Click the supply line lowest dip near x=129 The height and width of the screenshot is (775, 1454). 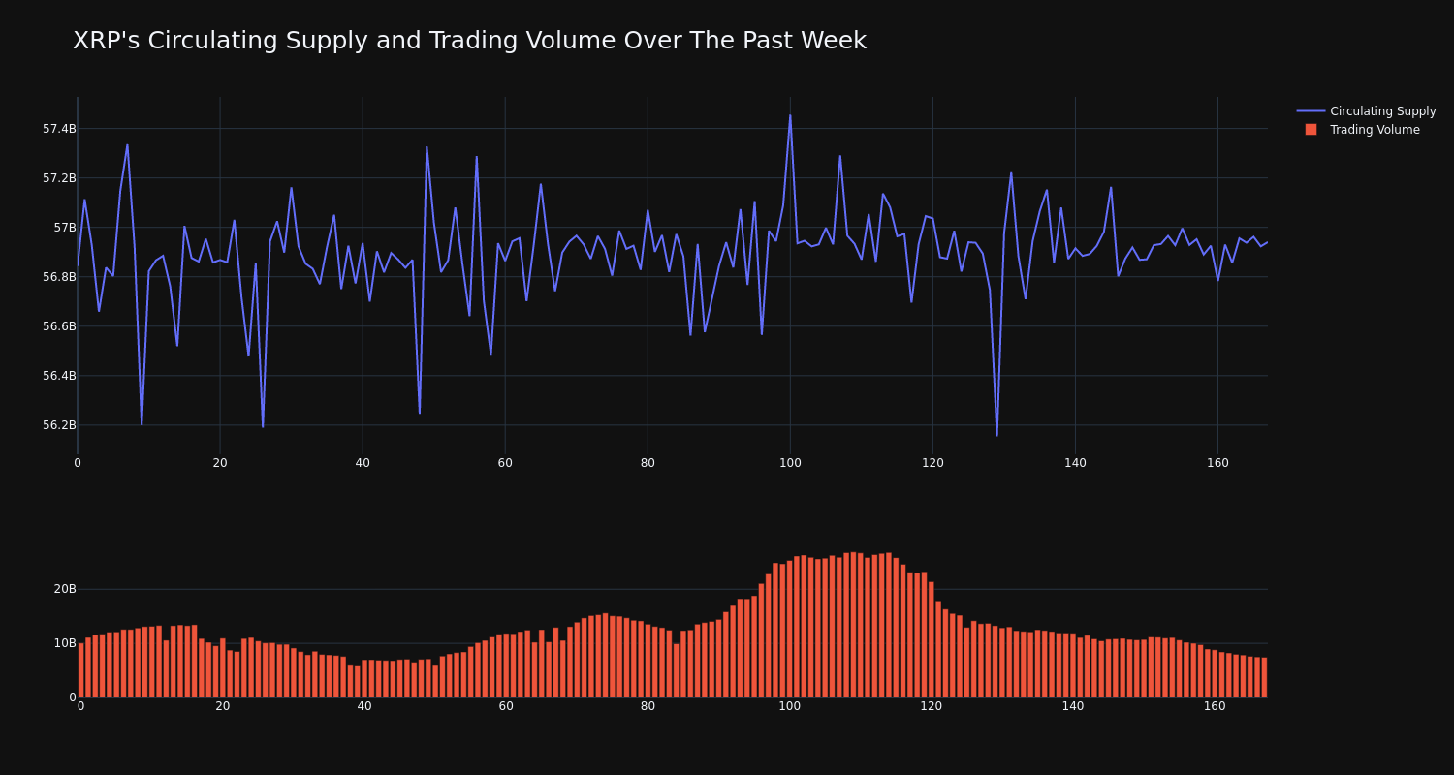click(x=996, y=435)
